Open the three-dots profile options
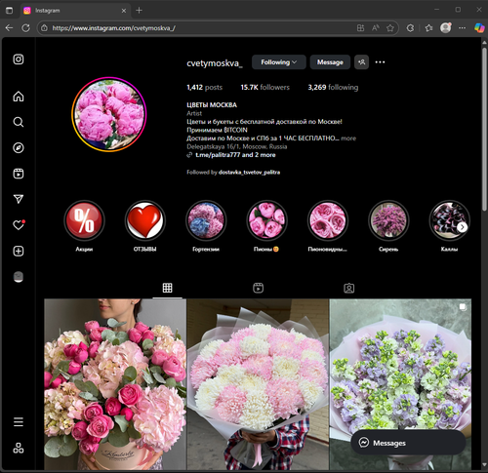 tap(380, 62)
